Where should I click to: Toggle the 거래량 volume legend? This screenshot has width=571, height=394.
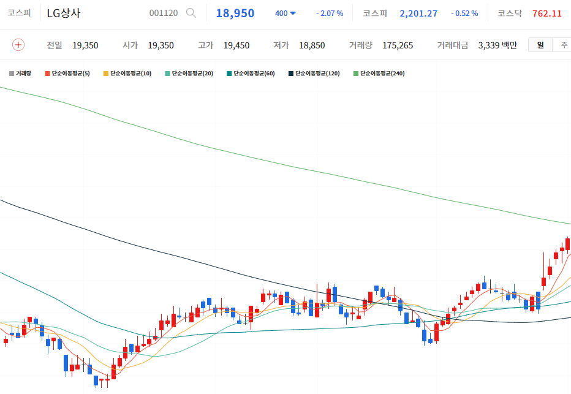tap(20, 73)
